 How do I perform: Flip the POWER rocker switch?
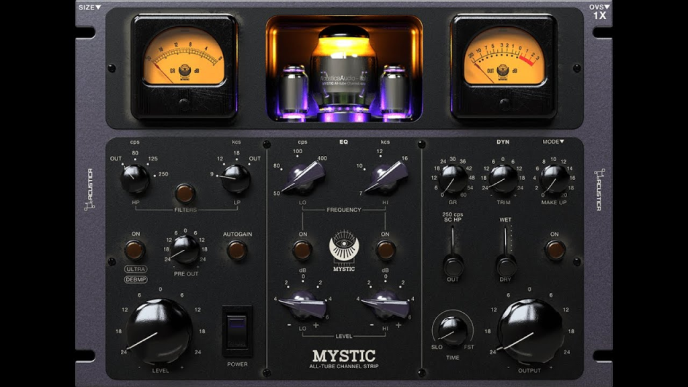[237, 331]
